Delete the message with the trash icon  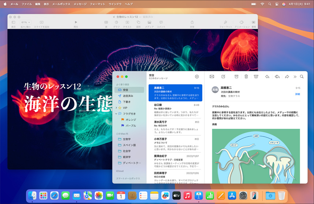[246, 77]
